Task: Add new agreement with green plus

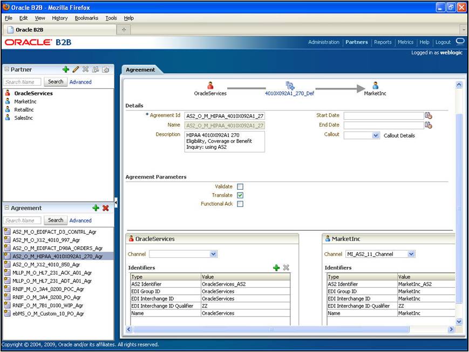Action: point(96,208)
